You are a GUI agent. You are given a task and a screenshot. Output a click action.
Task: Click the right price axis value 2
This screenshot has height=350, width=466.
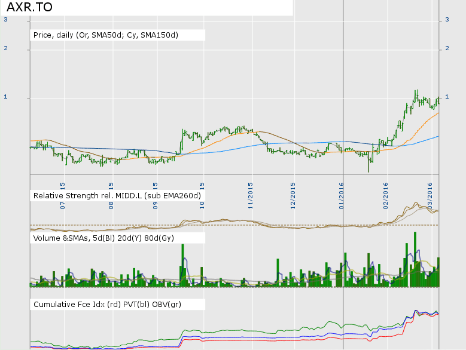click(x=447, y=49)
